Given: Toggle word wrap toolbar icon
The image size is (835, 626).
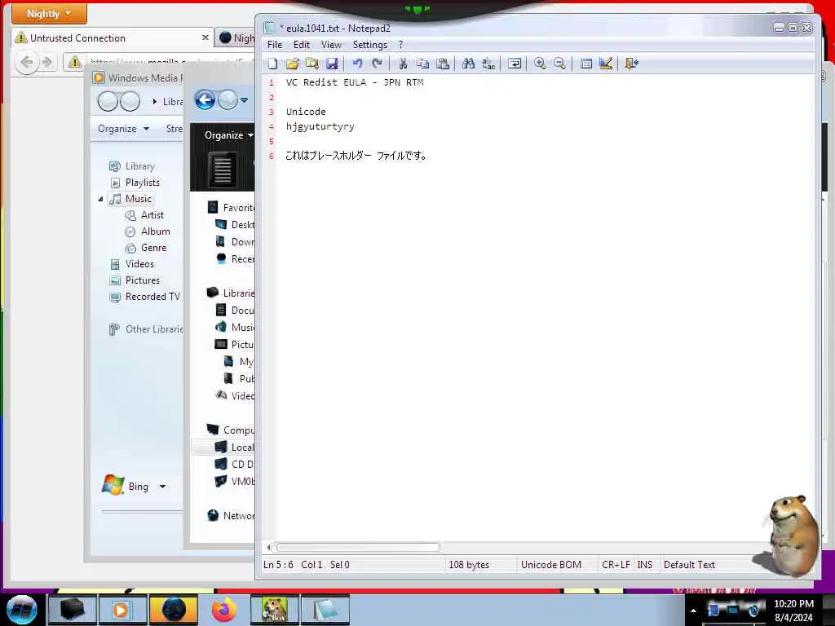Looking at the screenshot, I should pyautogui.click(x=515, y=64).
